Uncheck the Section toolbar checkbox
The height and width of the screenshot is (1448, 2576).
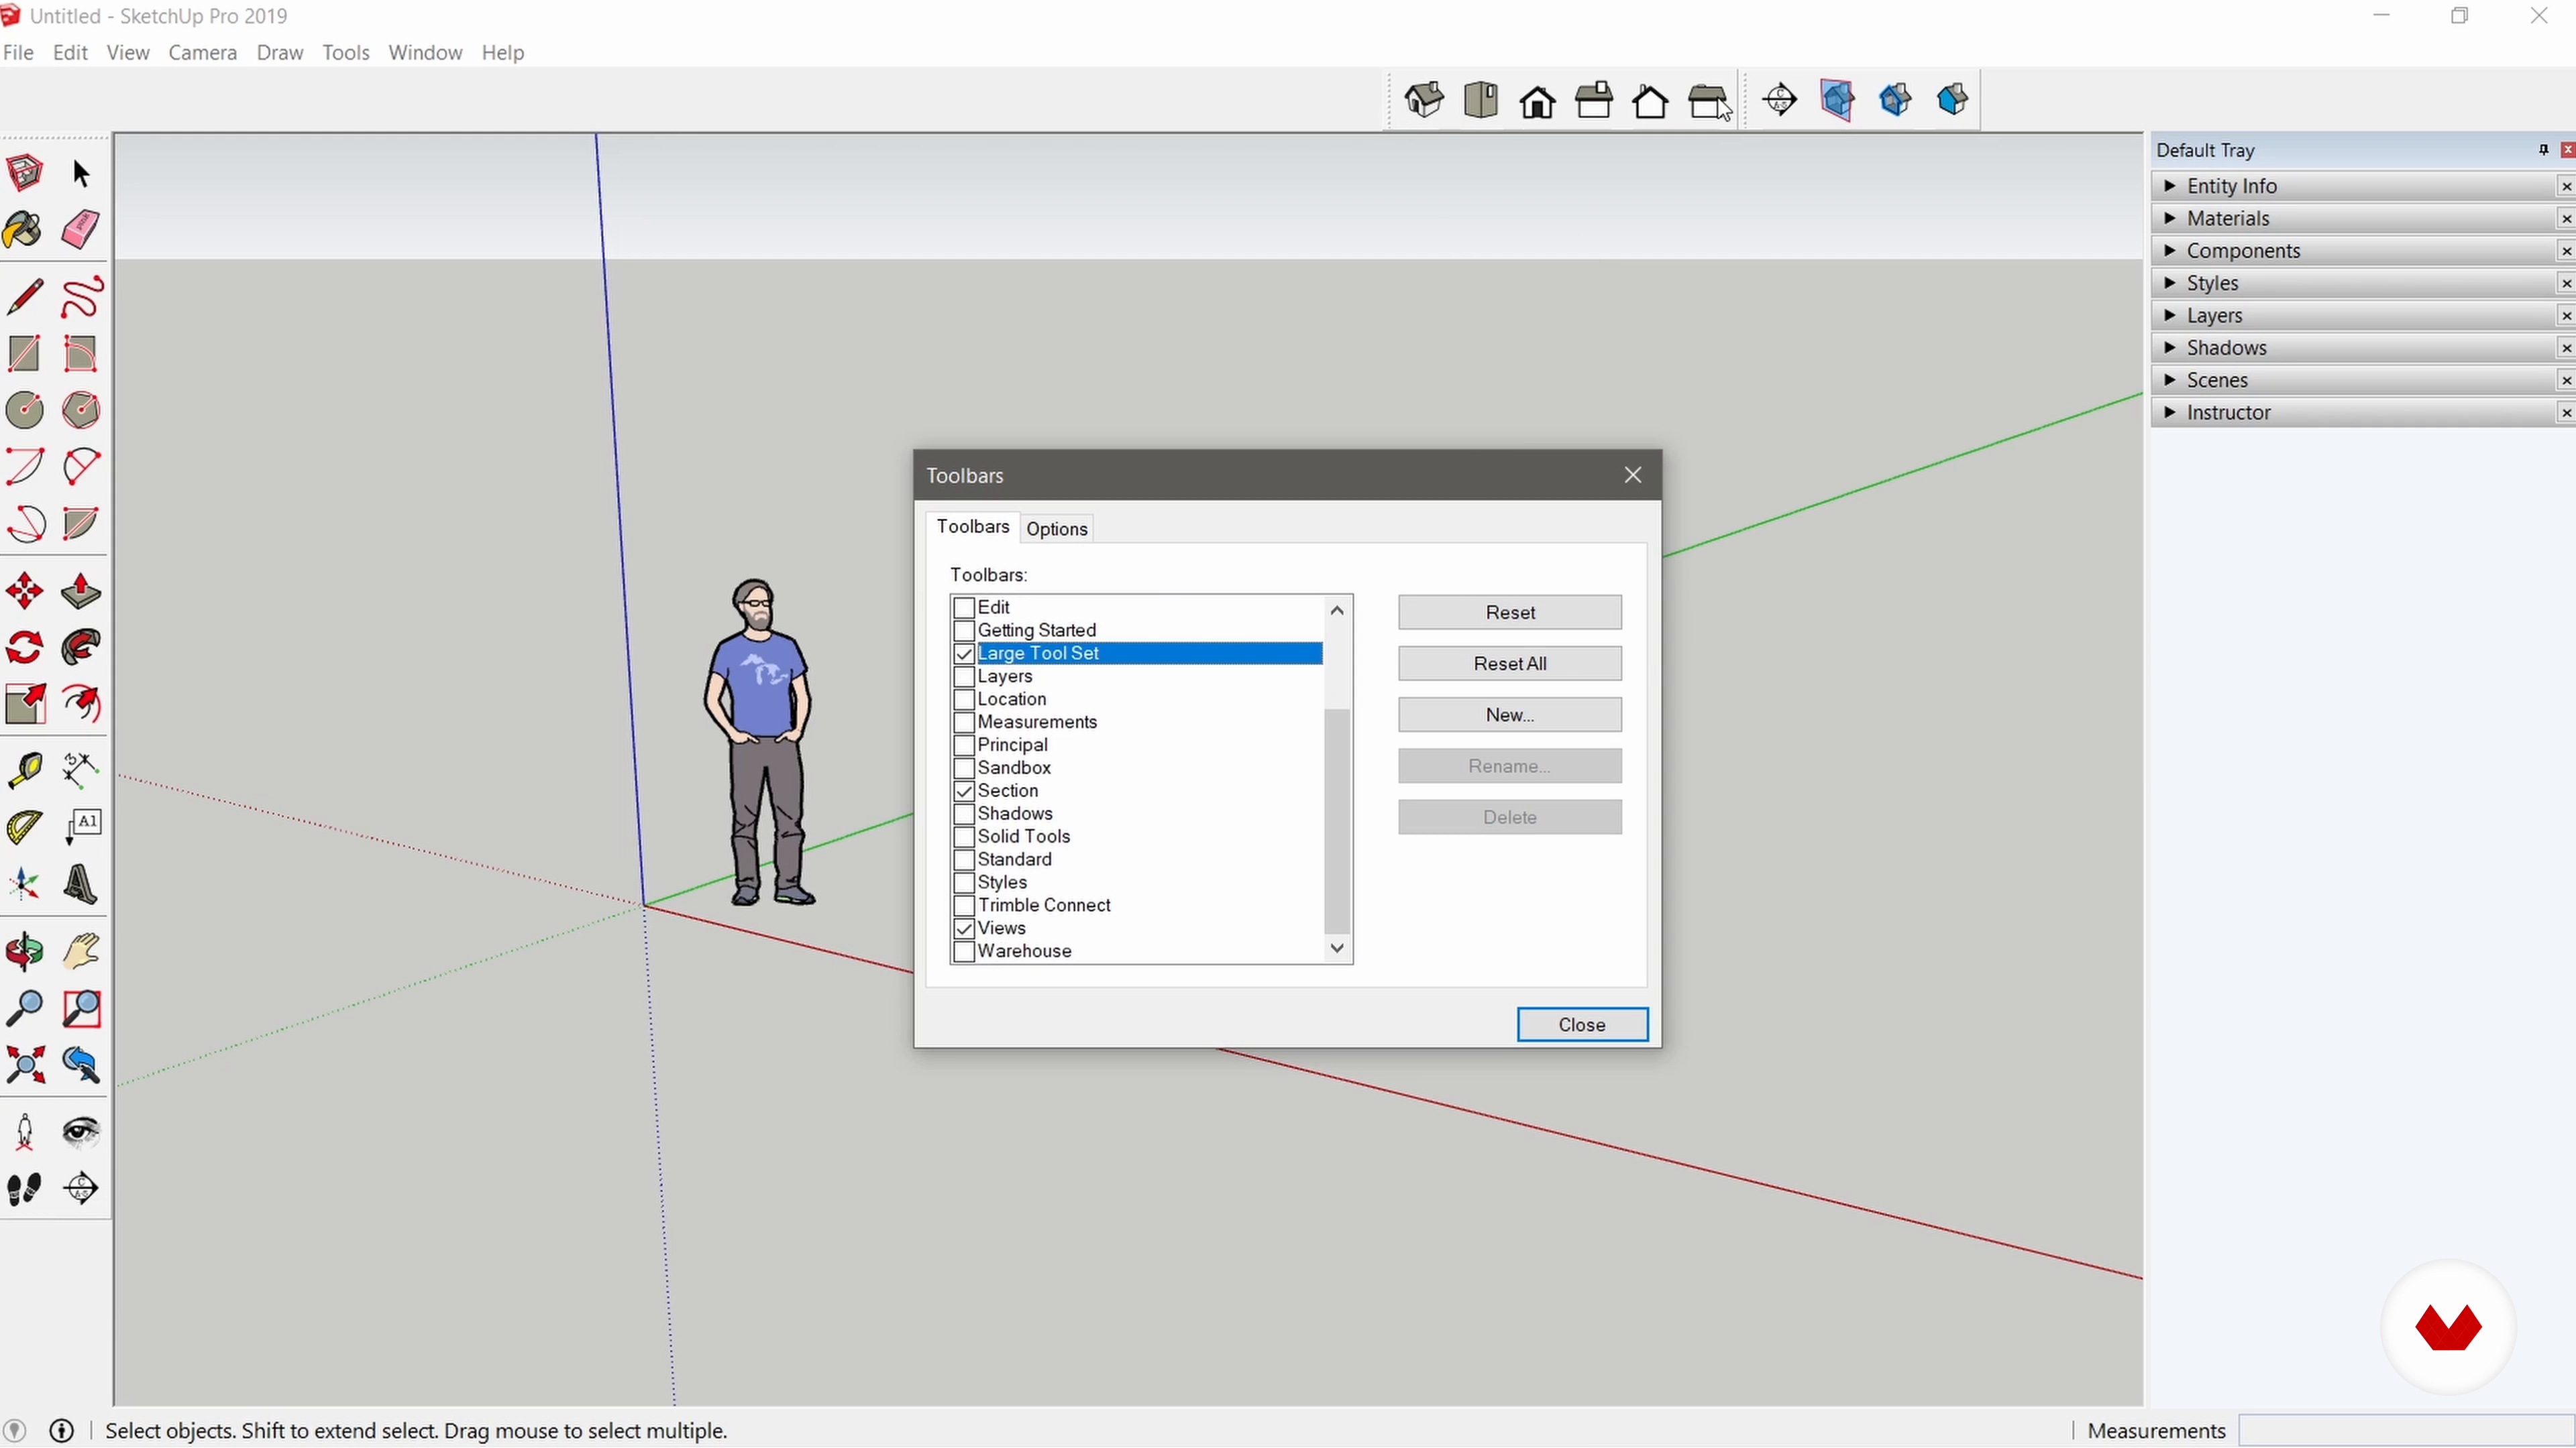pos(964,792)
